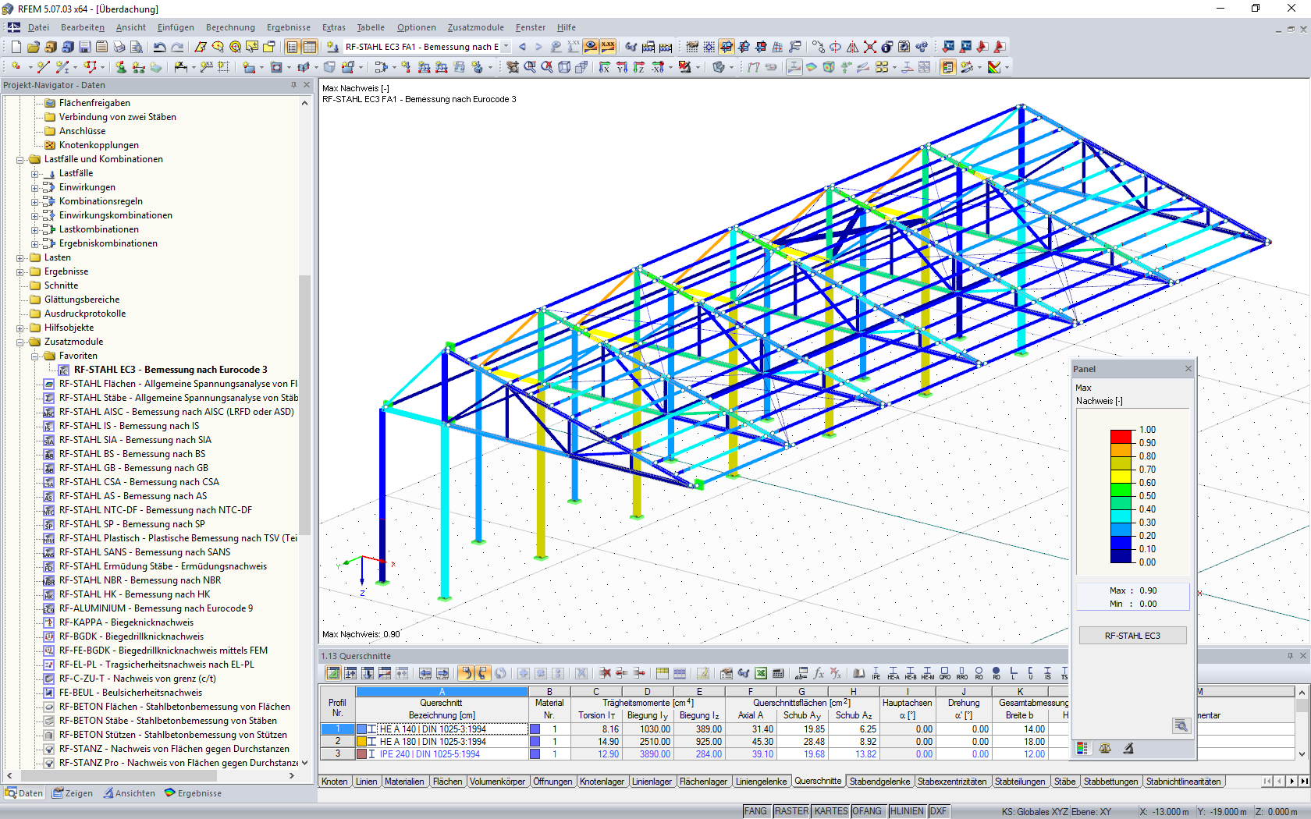Open the Berechnung menu

[x=230, y=27]
